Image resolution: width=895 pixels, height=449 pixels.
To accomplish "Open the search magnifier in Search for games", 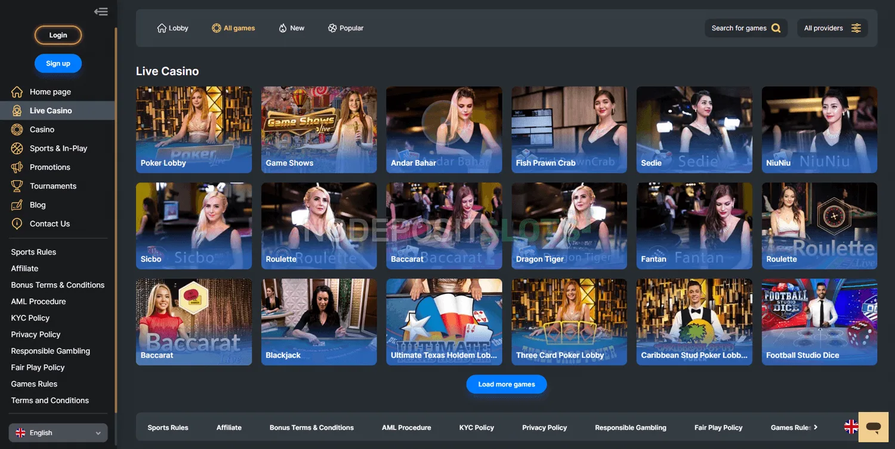I will pyautogui.click(x=775, y=27).
